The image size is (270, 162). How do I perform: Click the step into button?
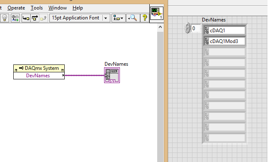click(x=26, y=18)
